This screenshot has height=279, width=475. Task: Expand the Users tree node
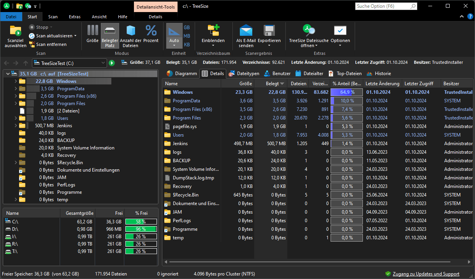pos(16,118)
